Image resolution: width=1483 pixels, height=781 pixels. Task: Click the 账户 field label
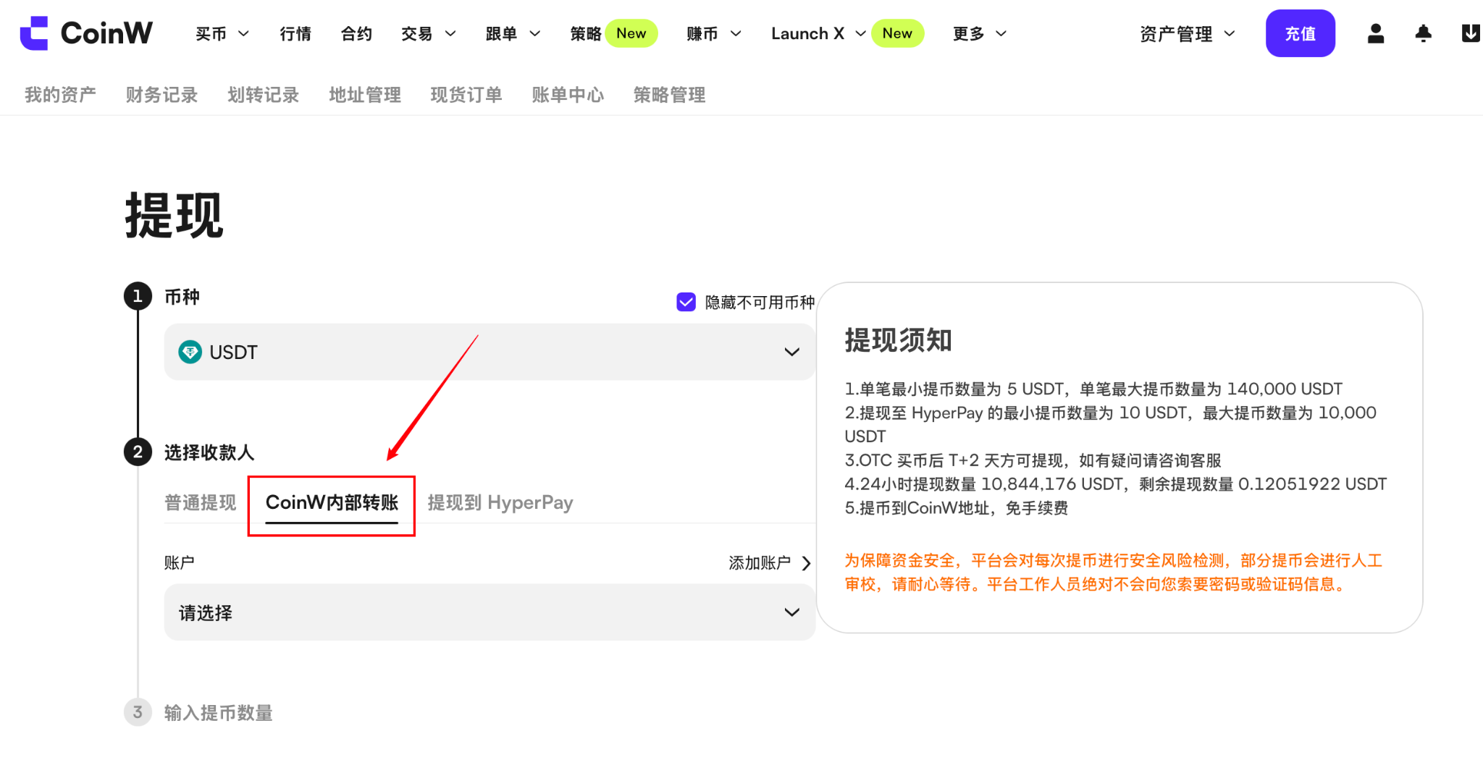[x=179, y=562]
